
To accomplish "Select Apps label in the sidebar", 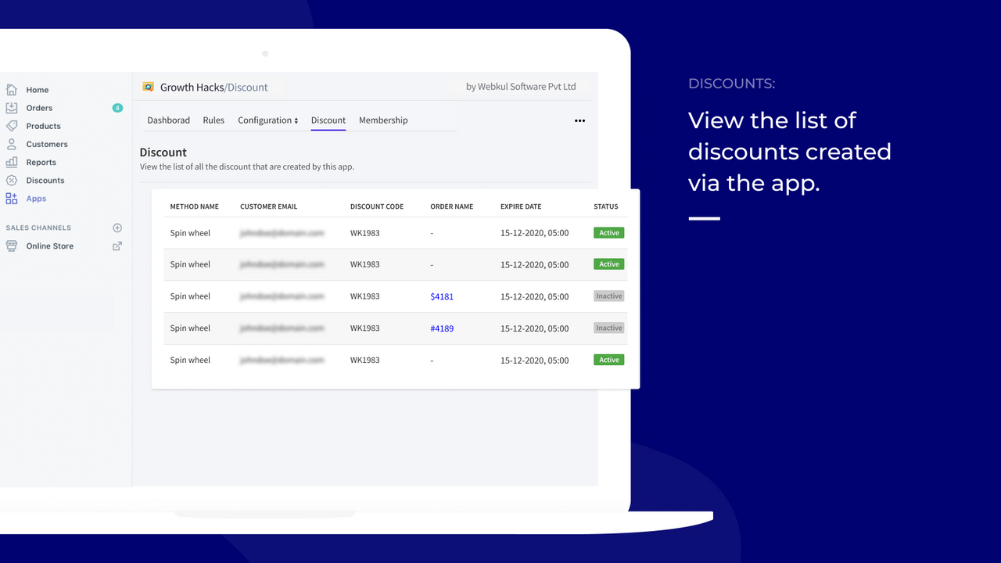I will click(x=36, y=199).
